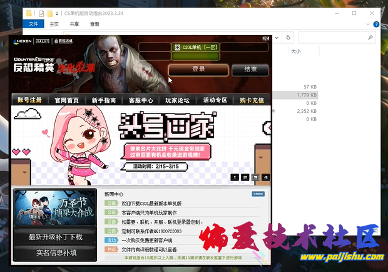Screen dimensions: 388x272
Task: Click the green field below the server name
Action: click(x=195, y=56)
